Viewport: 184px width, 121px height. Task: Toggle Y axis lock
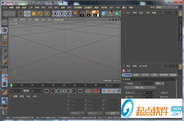tap(62, 14)
